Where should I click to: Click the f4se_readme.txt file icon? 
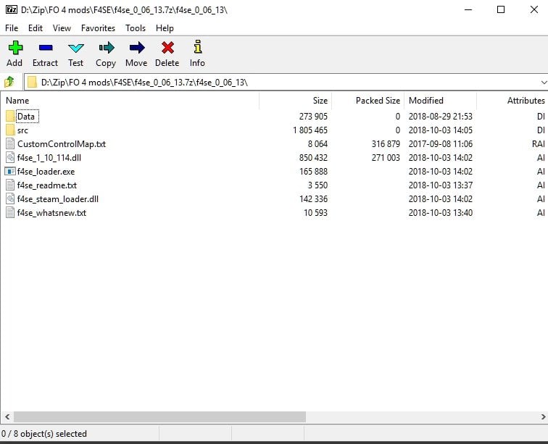click(x=10, y=185)
